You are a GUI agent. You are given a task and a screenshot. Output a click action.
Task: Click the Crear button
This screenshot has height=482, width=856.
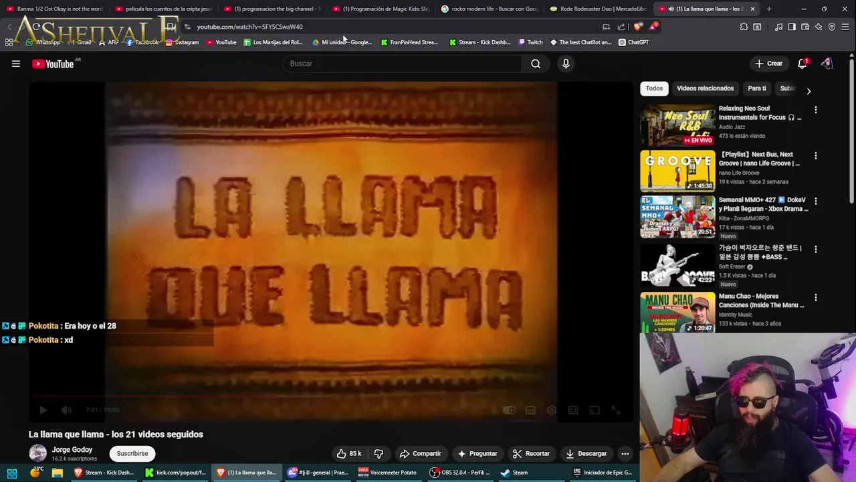click(768, 64)
